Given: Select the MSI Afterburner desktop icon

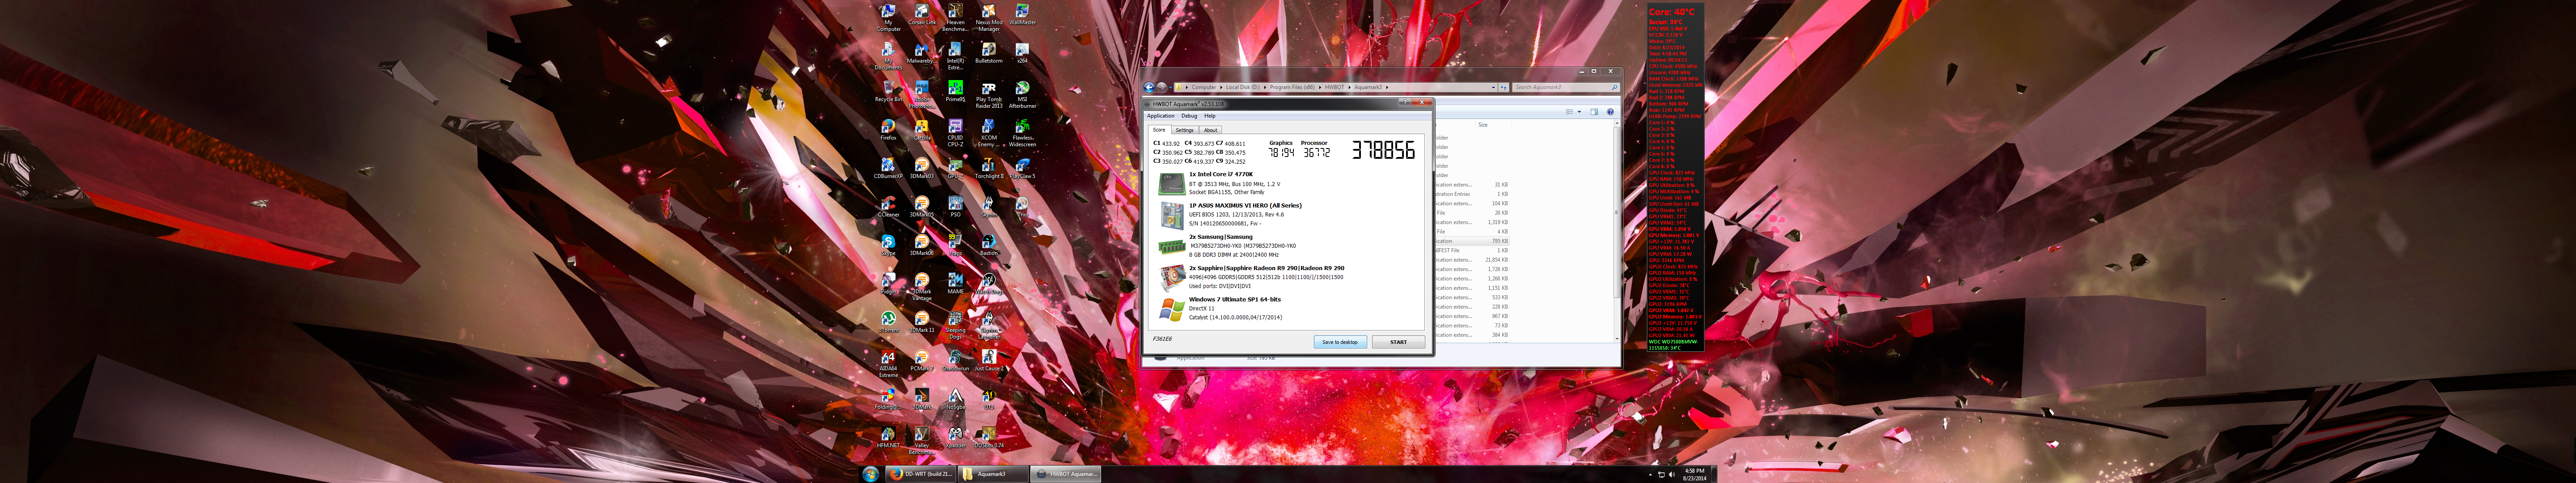Looking at the screenshot, I should point(1022,95).
